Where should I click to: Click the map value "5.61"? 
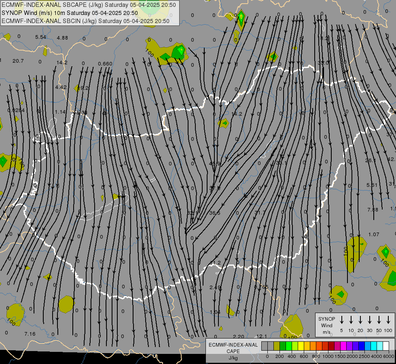372,185
